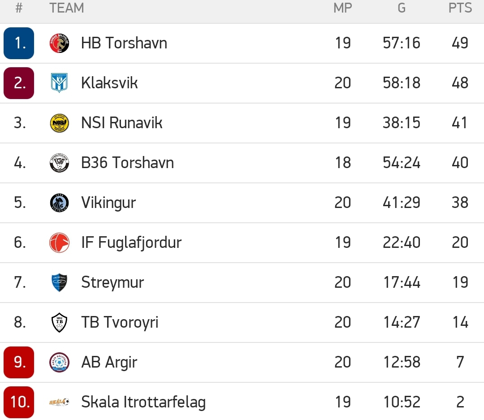Open the B36 Torshavn crest icon

pyautogui.click(x=59, y=163)
